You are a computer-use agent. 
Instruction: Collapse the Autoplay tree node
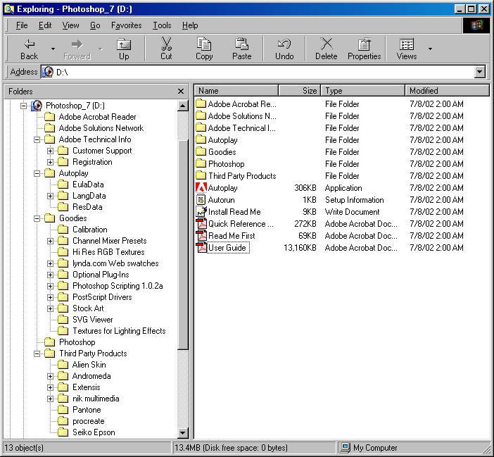pos(37,173)
